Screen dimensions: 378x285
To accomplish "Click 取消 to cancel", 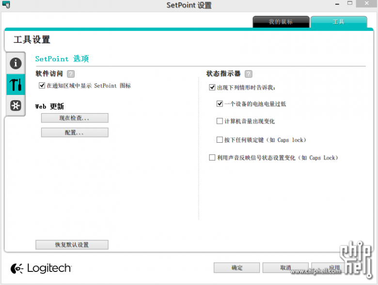I will pos(285,268).
